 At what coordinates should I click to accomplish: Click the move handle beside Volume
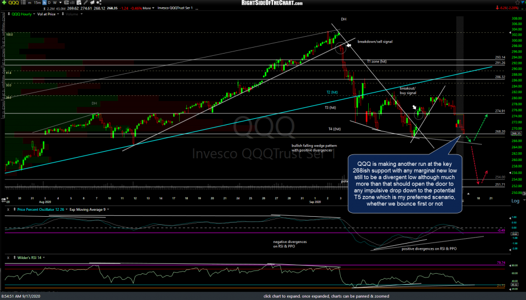point(62,14)
